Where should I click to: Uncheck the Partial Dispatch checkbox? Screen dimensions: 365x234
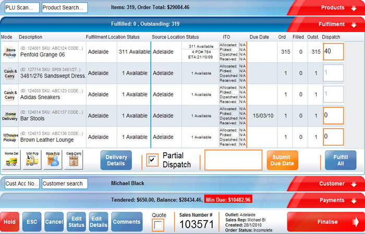click(153, 160)
